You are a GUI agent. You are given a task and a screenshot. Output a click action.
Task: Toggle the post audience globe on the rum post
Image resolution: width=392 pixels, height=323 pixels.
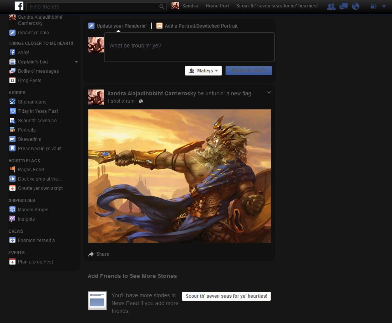coord(140,101)
